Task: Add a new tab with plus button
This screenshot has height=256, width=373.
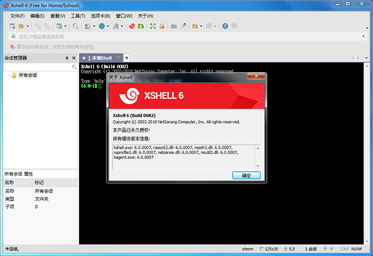Action: (127, 58)
